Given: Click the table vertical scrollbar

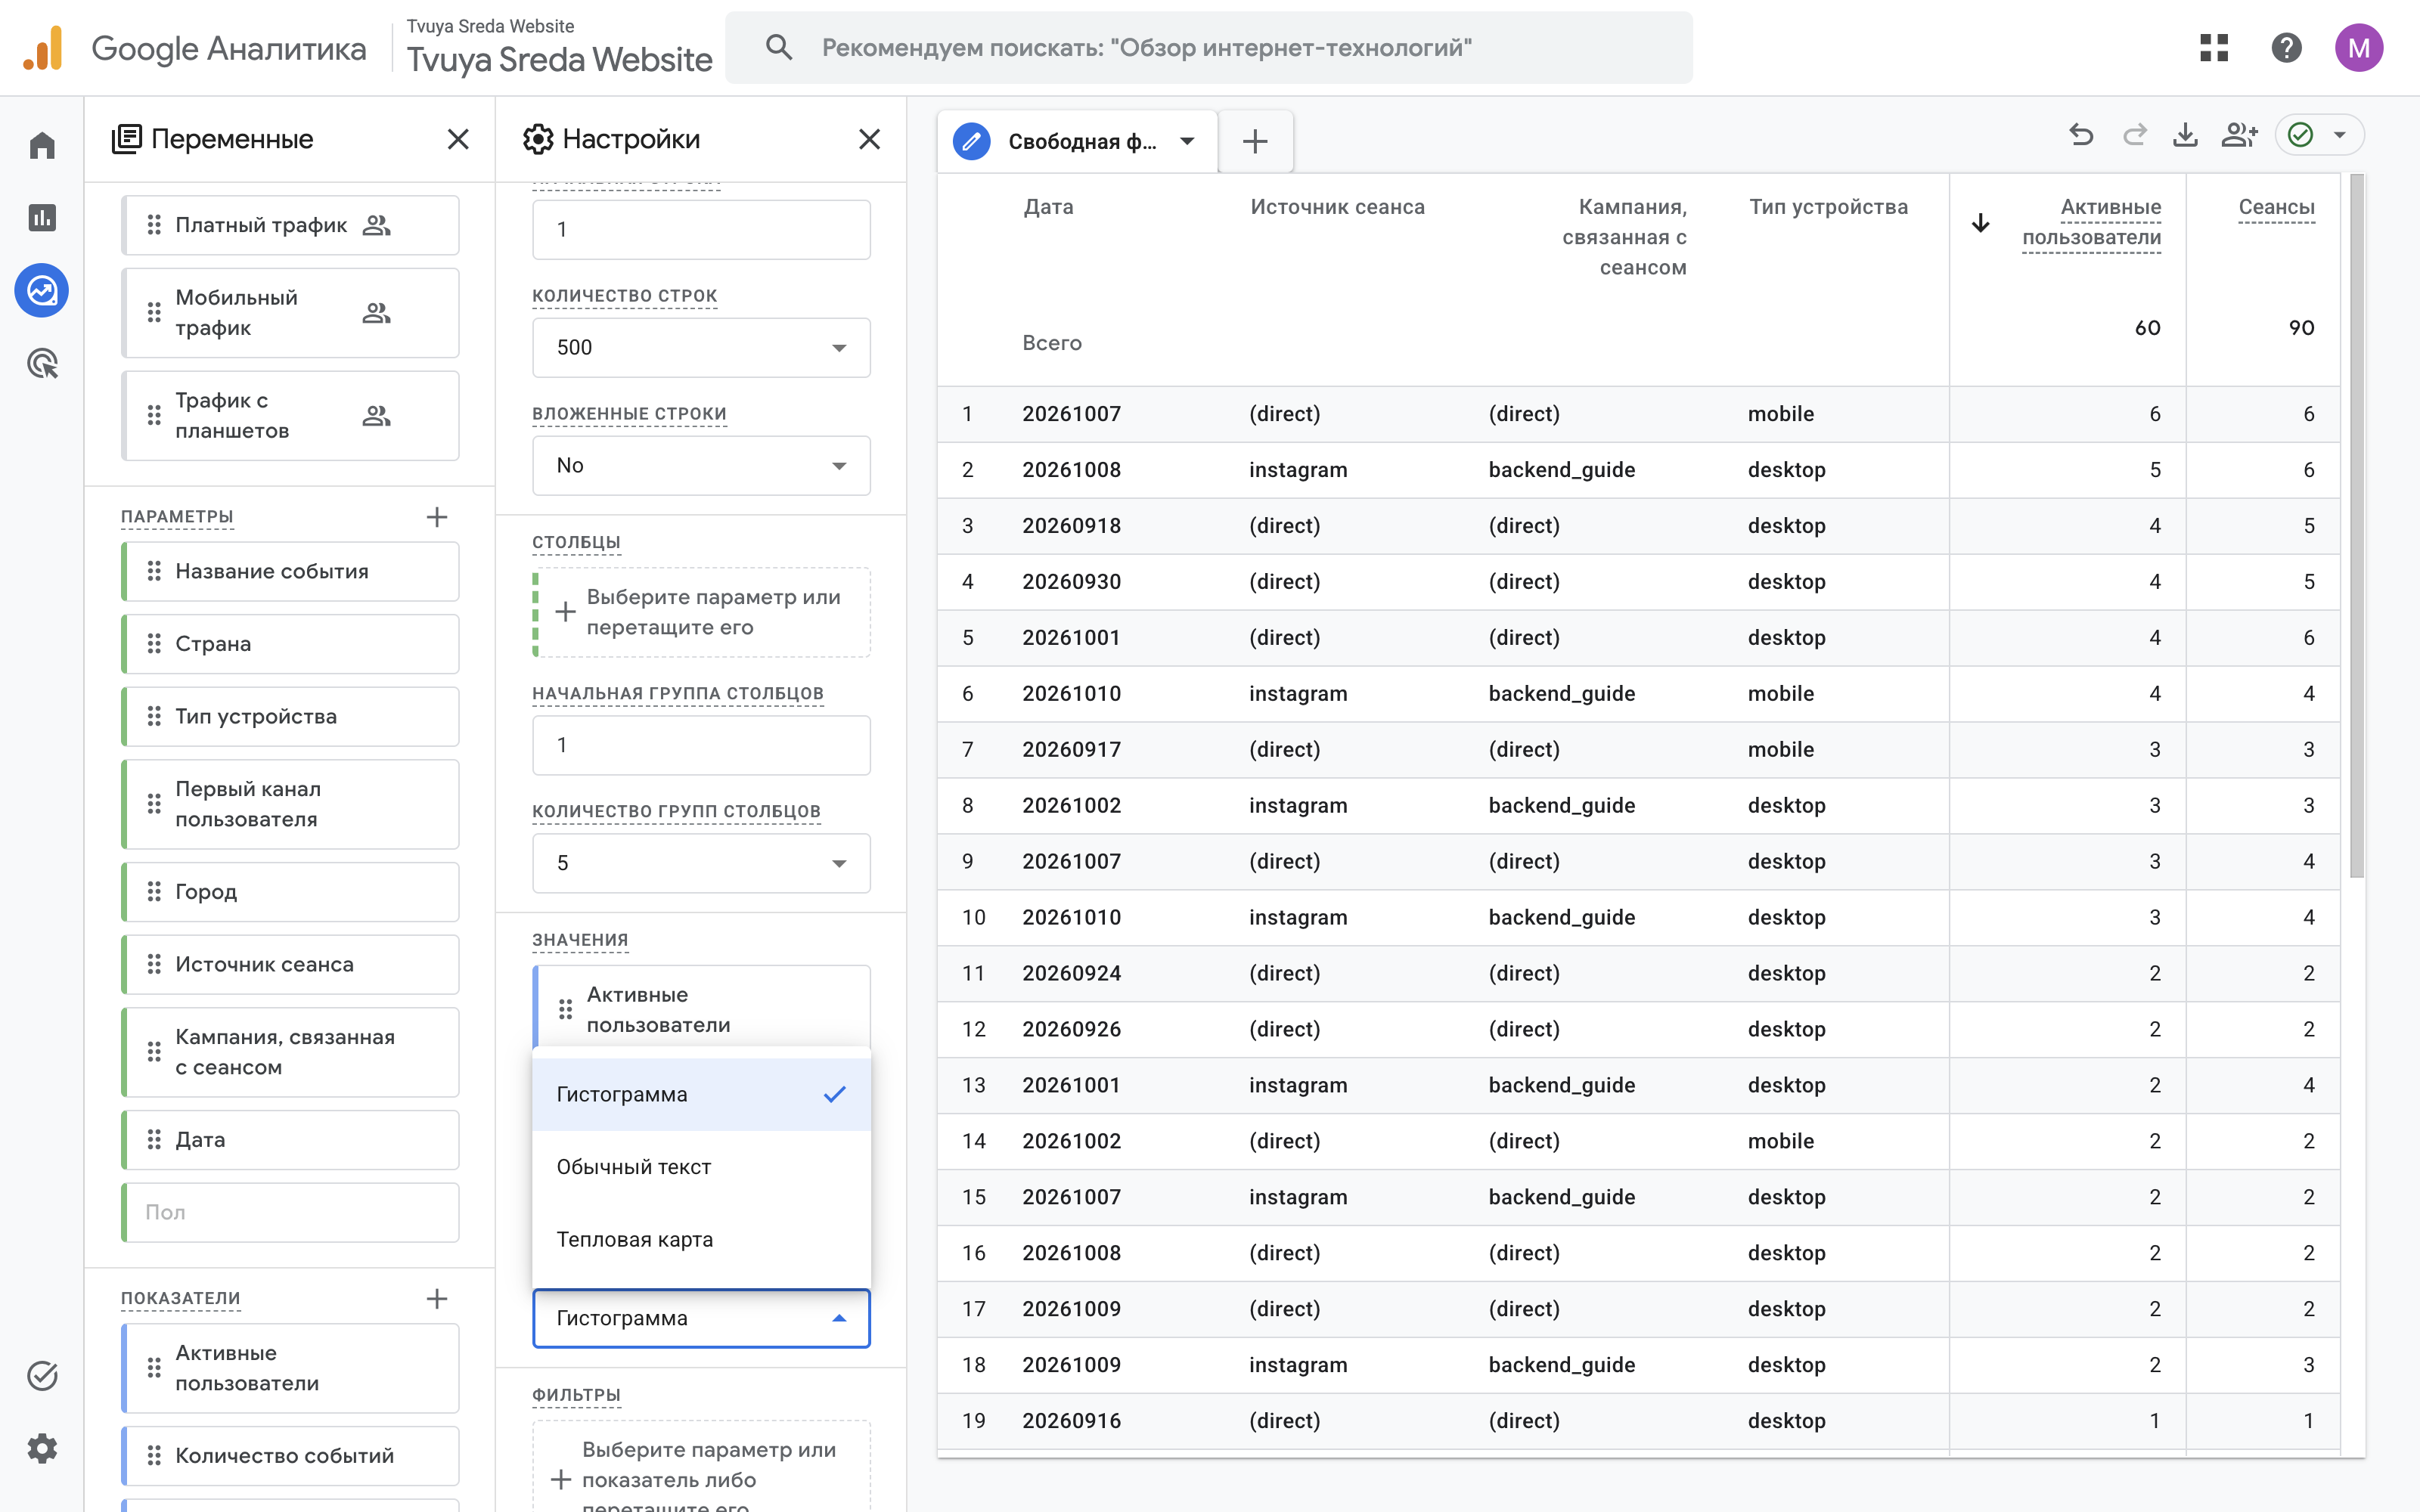Looking at the screenshot, I should pyautogui.click(x=2357, y=525).
